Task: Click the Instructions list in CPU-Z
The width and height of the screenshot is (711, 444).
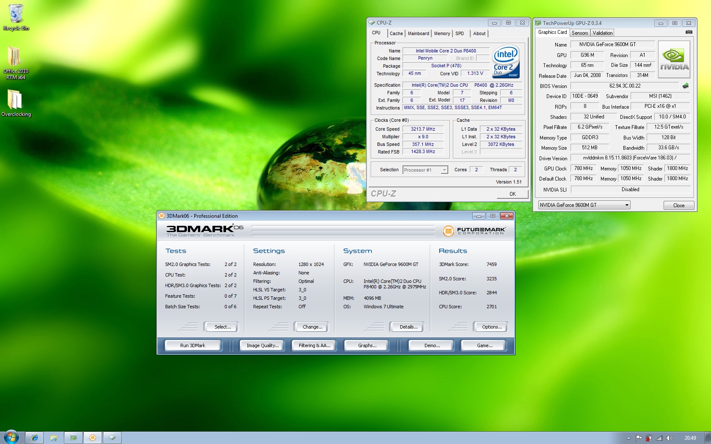Action: tap(462, 108)
